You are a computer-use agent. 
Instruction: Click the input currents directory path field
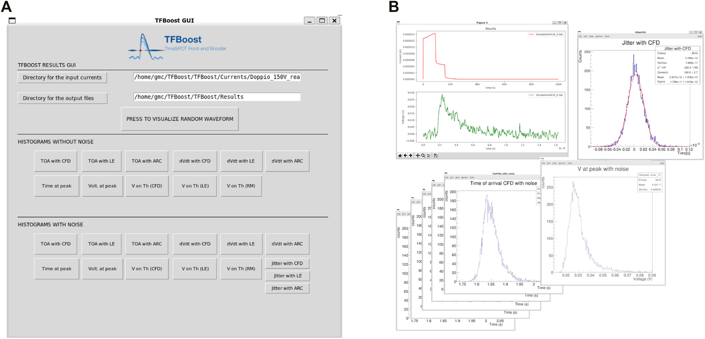click(217, 77)
